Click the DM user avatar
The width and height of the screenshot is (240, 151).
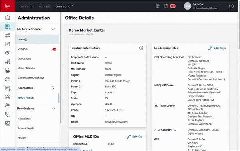[x=188, y=6]
